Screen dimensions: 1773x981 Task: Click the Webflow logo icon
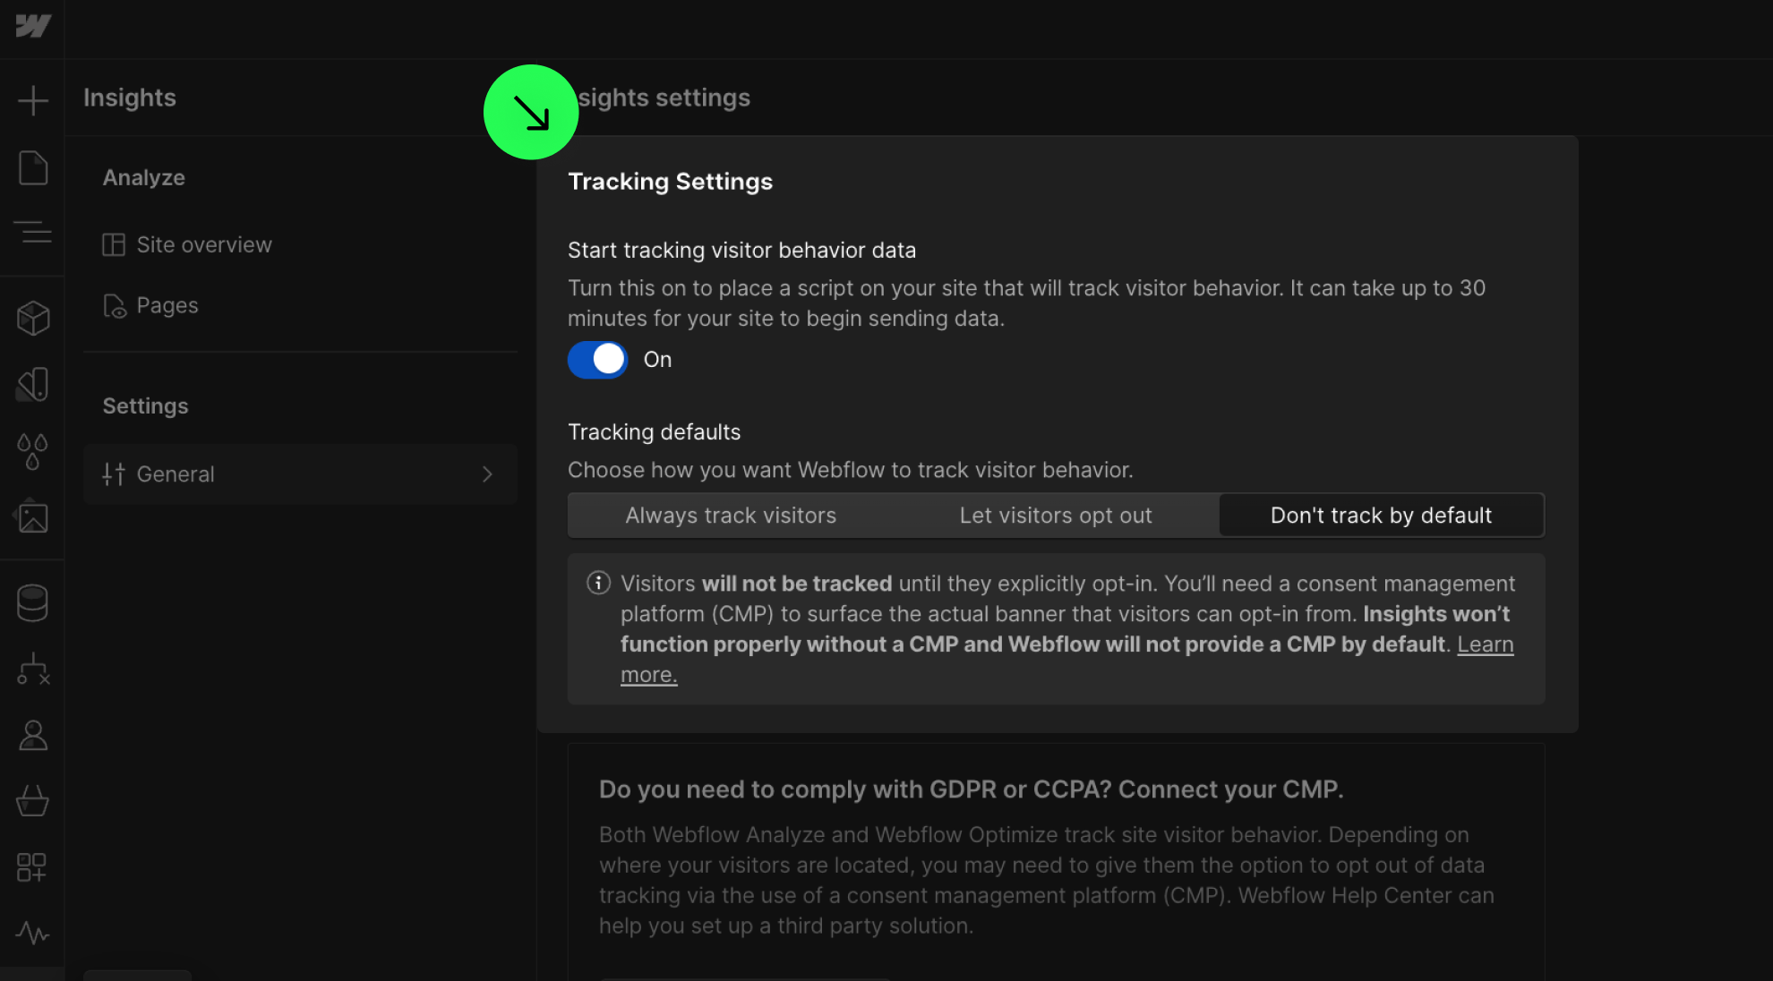[33, 26]
